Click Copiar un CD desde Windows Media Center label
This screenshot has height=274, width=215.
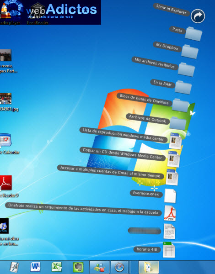123,154
